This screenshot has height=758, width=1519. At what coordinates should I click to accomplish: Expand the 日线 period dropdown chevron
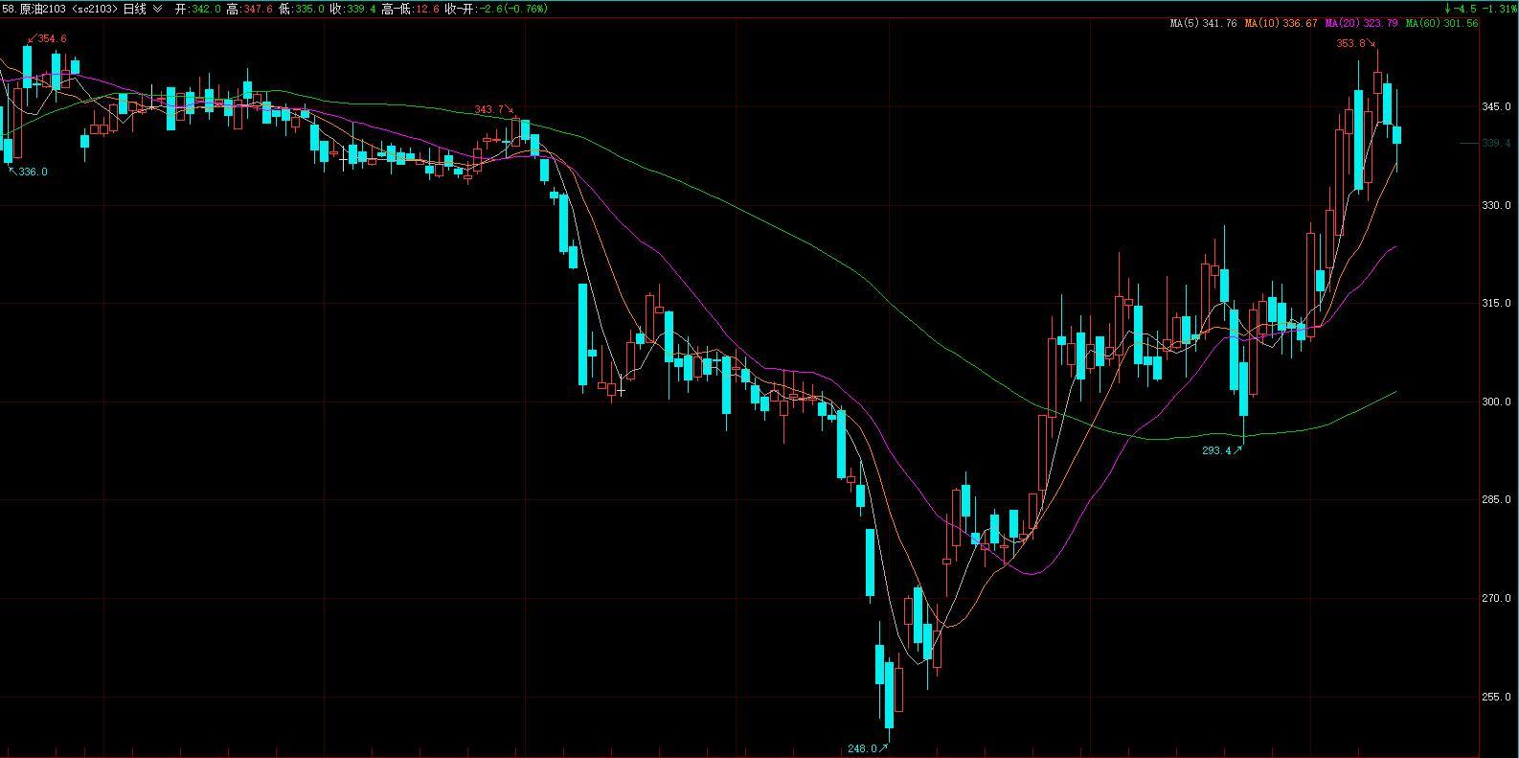click(x=158, y=9)
